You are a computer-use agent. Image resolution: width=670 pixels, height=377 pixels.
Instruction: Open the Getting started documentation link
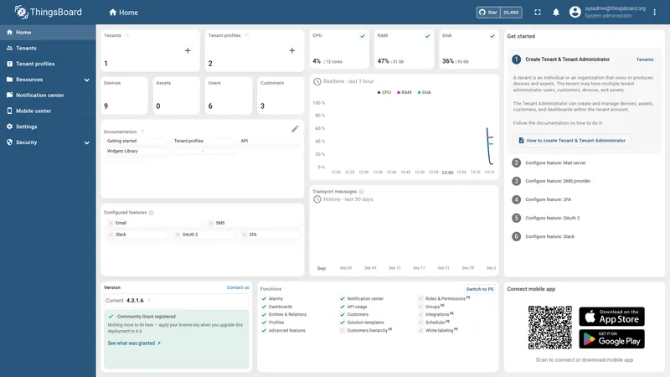coord(135,141)
